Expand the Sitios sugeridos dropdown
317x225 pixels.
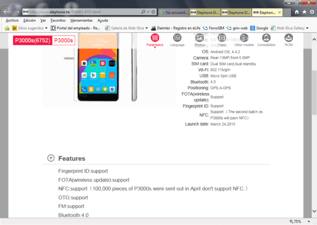46,28
